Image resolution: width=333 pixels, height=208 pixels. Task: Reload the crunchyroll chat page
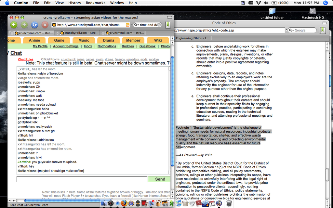[34, 25]
